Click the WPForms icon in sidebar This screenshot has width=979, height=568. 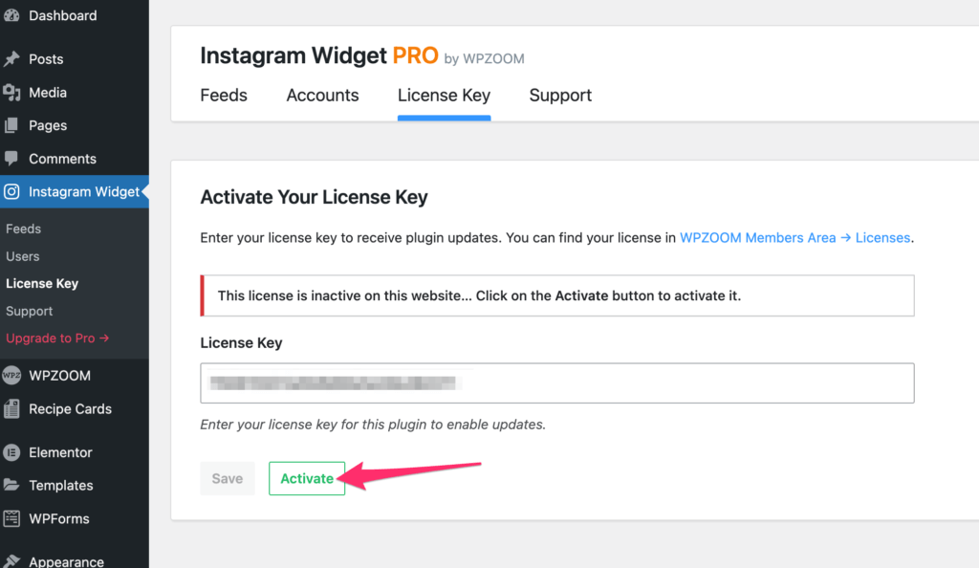point(11,518)
